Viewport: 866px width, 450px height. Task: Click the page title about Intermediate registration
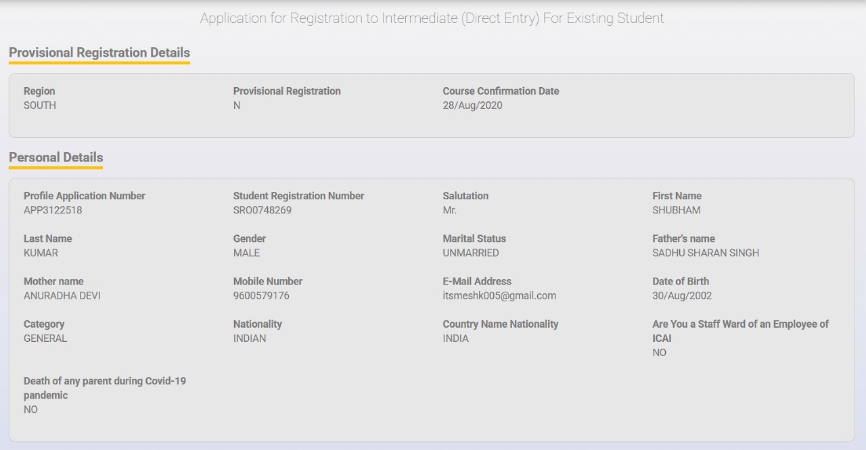click(432, 18)
